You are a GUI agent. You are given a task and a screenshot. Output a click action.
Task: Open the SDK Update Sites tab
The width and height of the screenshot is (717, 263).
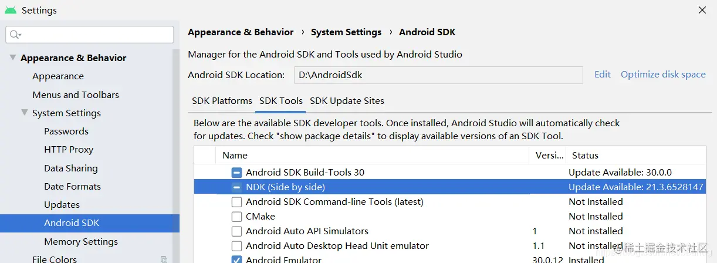[x=347, y=101]
